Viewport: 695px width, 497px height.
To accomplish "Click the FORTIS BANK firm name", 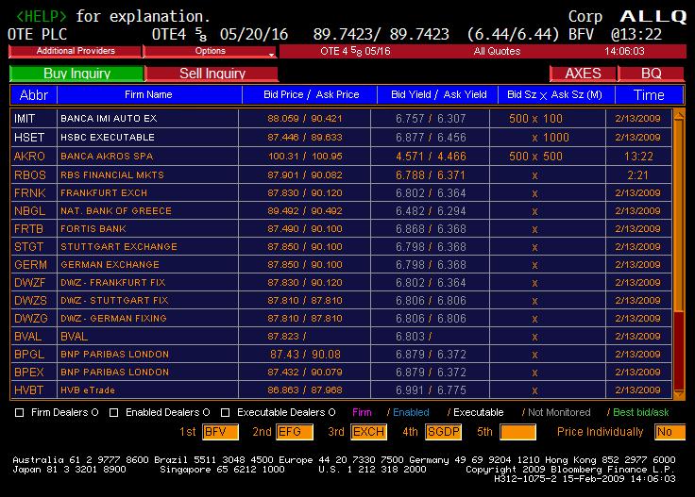I will (x=93, y=229).
